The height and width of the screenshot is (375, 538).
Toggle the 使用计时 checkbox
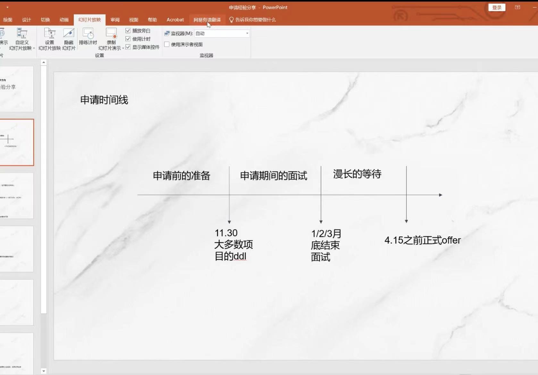[128, 39]
